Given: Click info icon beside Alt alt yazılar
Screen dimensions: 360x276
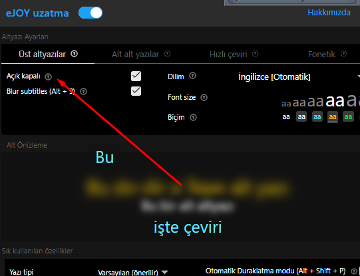Looking at the screenshot, I should (168, 54).
